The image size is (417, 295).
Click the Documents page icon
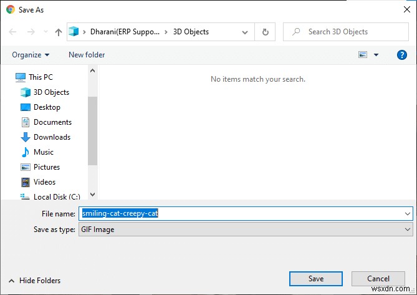pos(26,122)
